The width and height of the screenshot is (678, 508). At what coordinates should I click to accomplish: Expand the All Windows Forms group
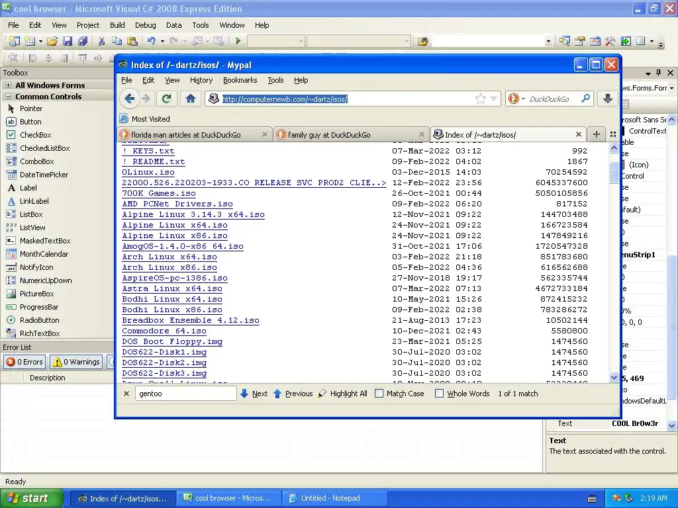coord(8,85)
